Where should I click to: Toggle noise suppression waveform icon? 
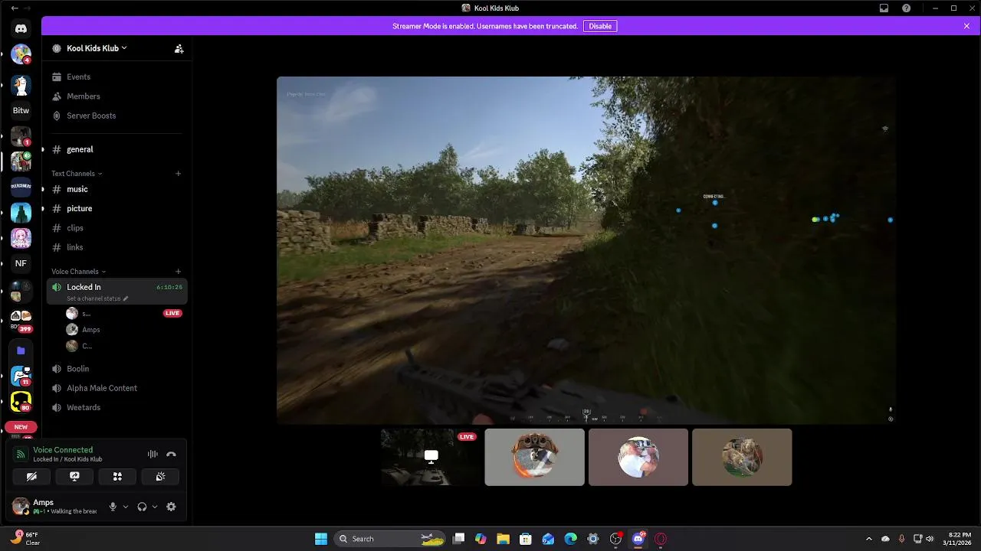153,454
